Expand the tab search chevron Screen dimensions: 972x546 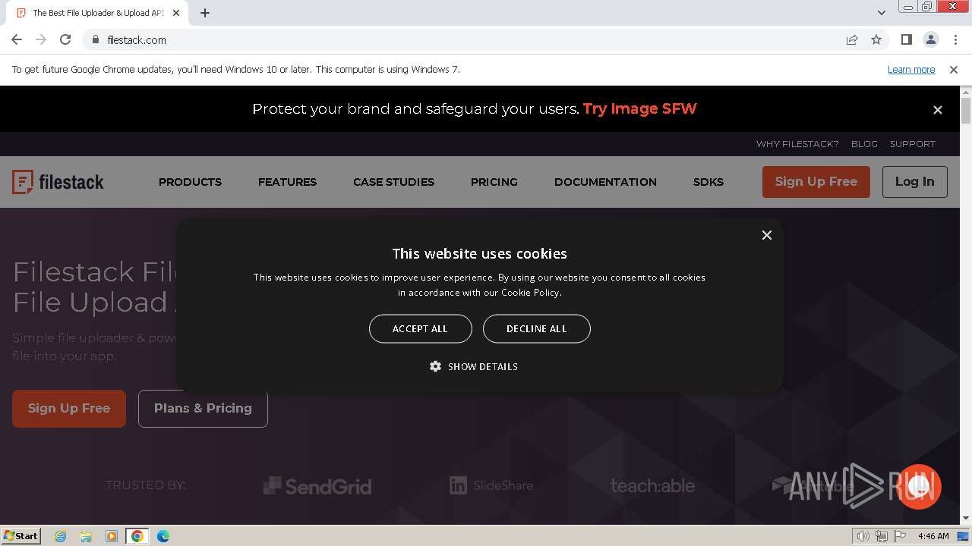click(x=881, y=13)
